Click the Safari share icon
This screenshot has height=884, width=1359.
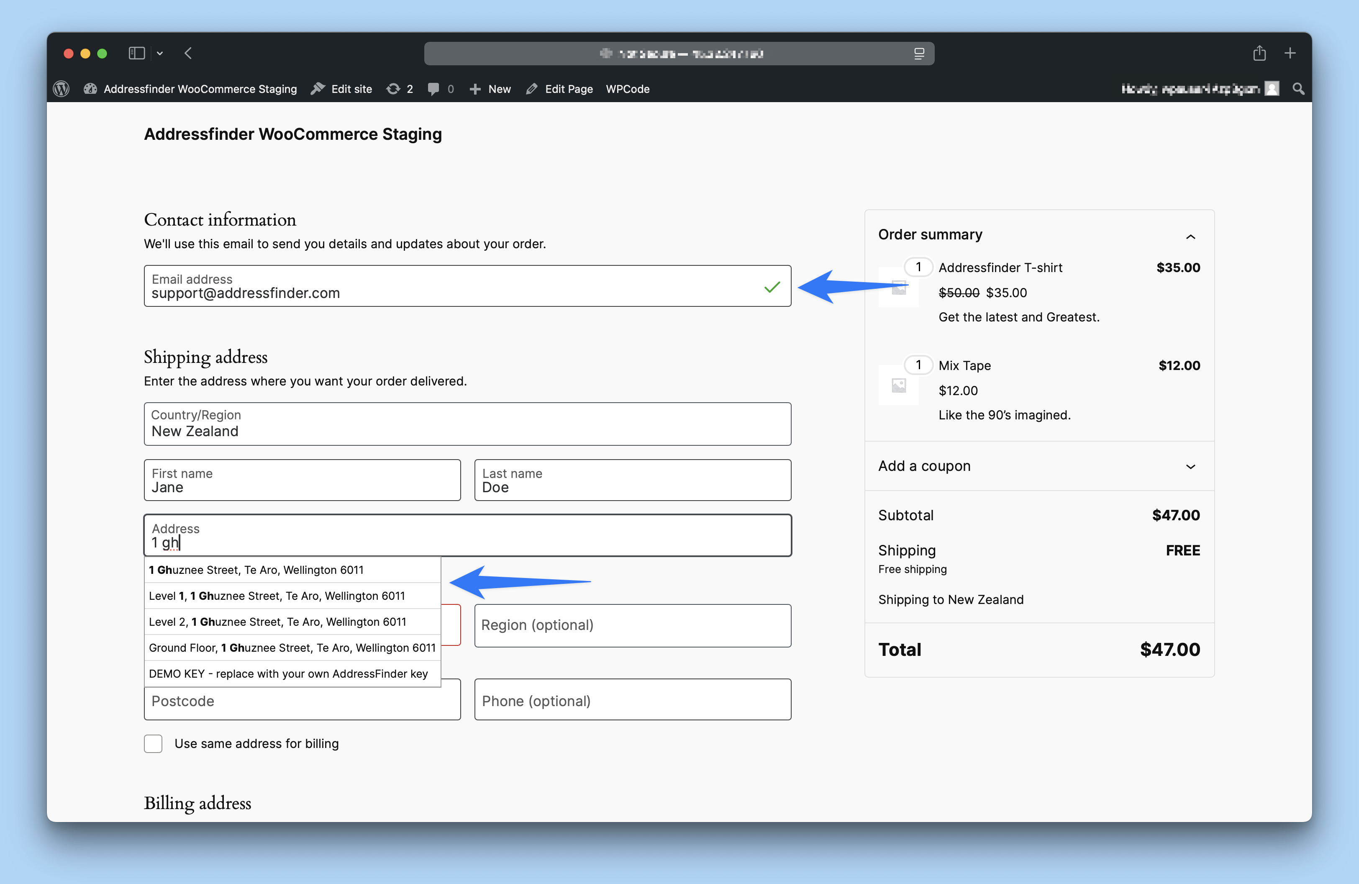pyautogui.click(x=1259, y=53)
